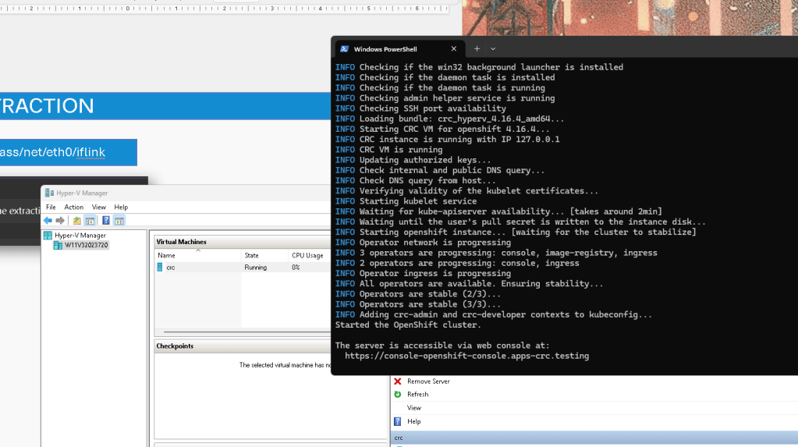Open the Action menu in Hyper-V Manager
This screenshot has width=798, height=447.
click(74, 208)
